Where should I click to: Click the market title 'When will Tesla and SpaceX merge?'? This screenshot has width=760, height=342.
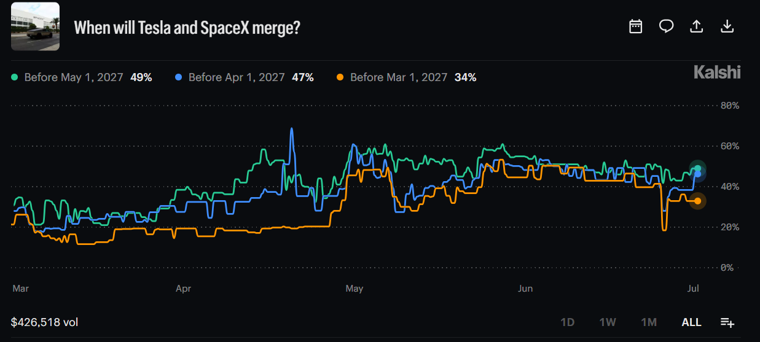(187, 27)
